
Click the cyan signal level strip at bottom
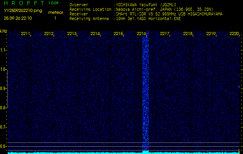pyautogui.click(x=124, y=153)
